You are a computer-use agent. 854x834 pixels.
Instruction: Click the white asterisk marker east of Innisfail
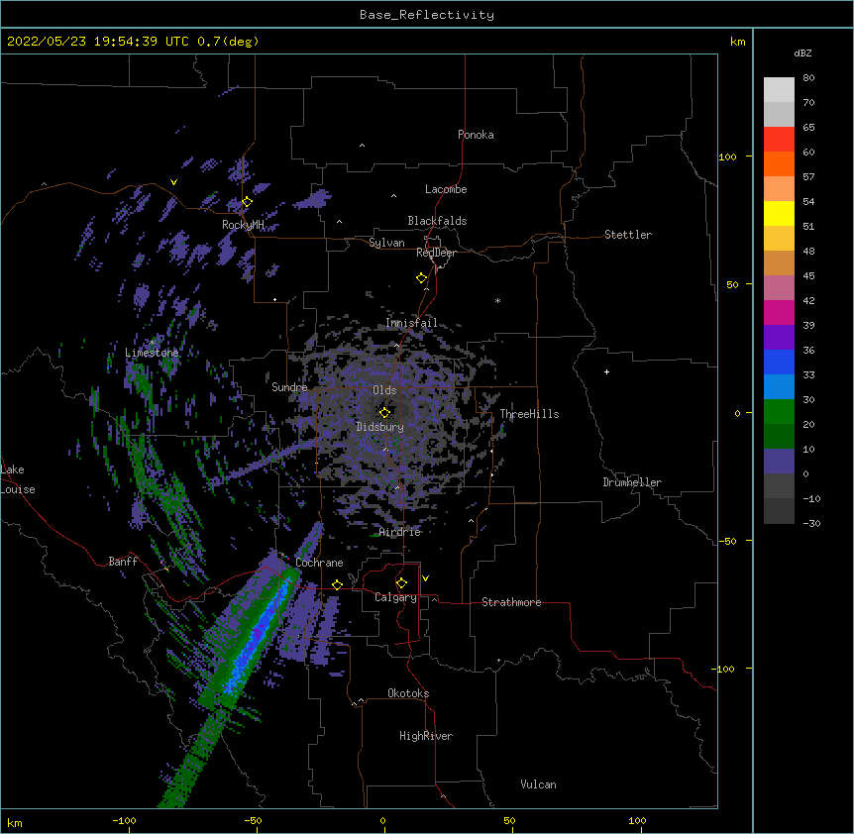click(x=497, y=300)
